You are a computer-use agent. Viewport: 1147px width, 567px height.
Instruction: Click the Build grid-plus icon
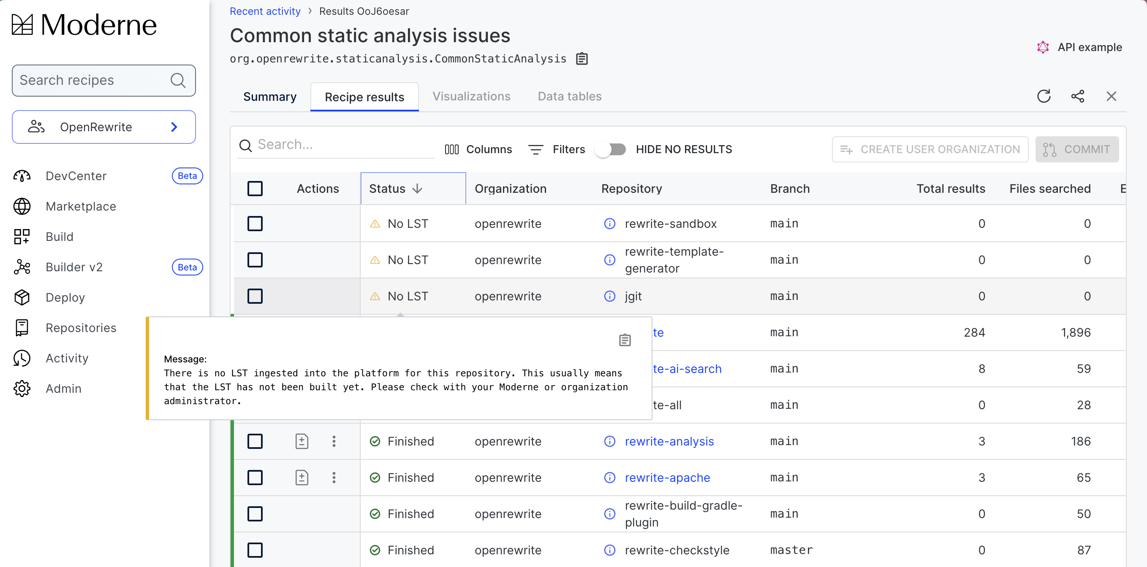click(x=22, y=237)
